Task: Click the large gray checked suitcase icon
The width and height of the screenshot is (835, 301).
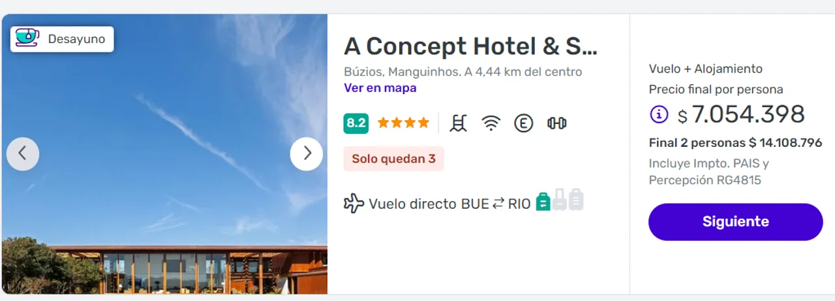Action: [x=575, y=200]
